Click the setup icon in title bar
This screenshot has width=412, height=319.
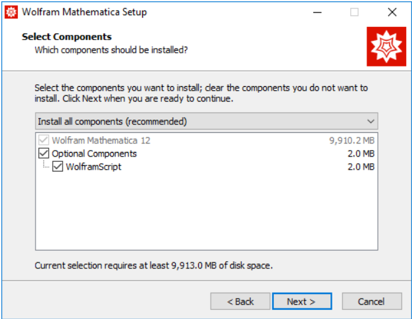tap(11, 12)
